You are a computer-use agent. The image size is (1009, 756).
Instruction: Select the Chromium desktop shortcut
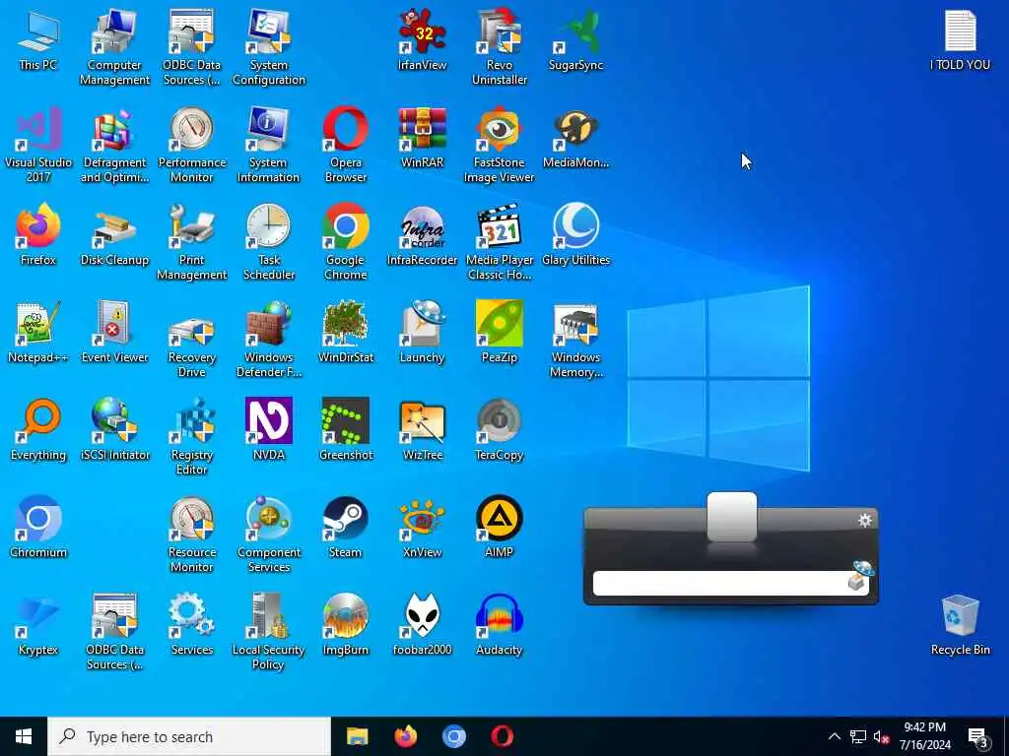click(38, 528)
